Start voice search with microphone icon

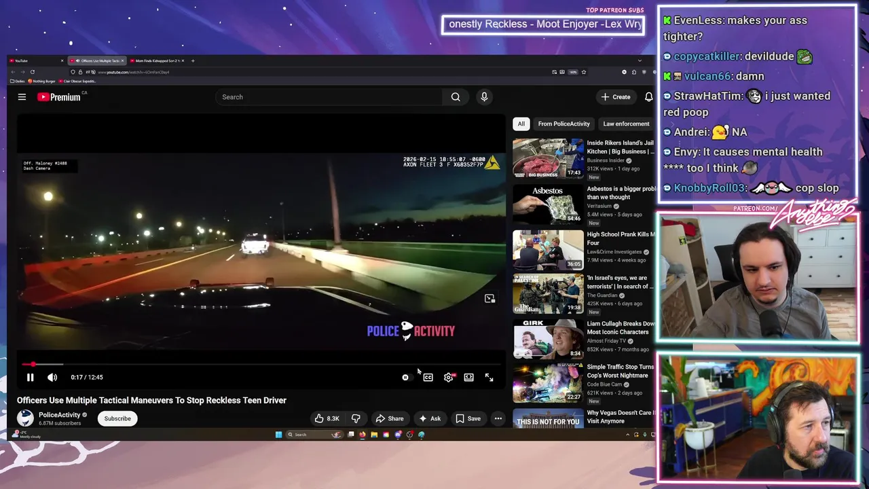pyautogui.click(x=484, y=97)
